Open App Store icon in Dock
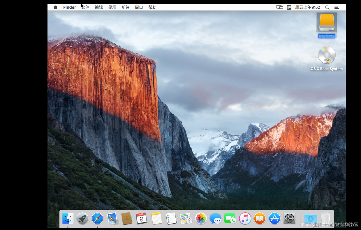The width and height of the screenshot is (361, 230). [274, 218]
